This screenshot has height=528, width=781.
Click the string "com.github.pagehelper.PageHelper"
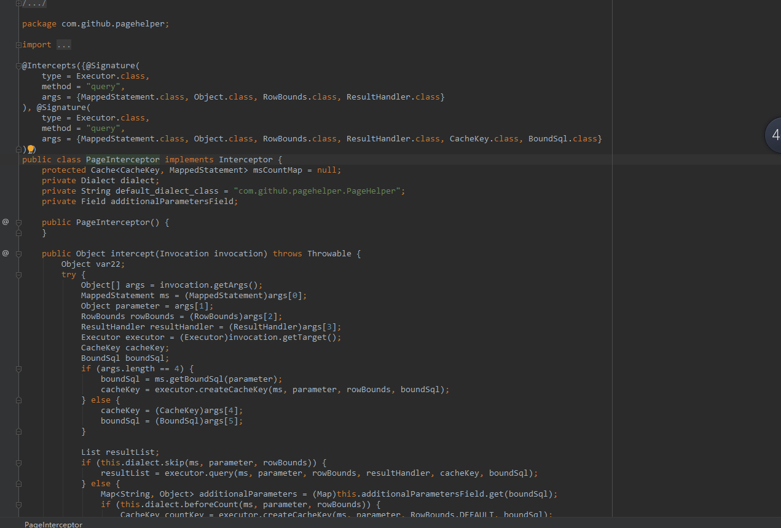click(317, 191)
